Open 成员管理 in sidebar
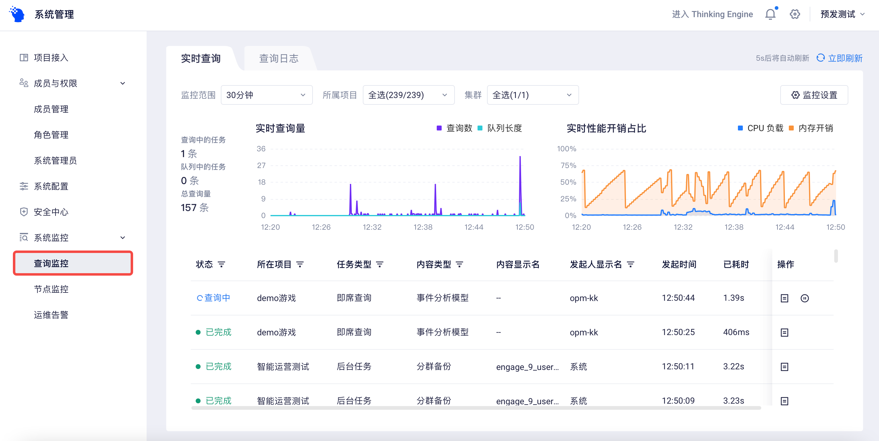879x441 pixels. pyautogui.click(x=51, y=109)
